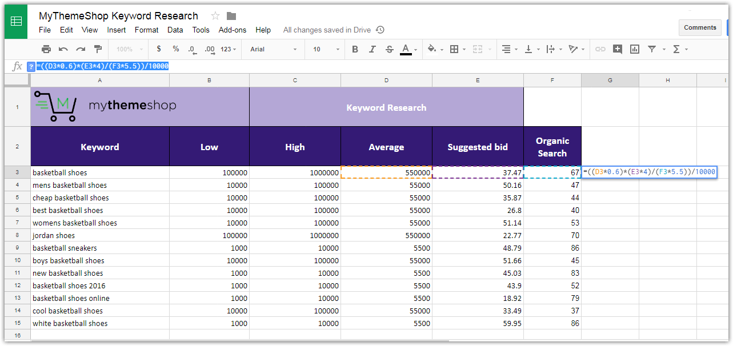Open the Add-ons menu

click(233, 30)
